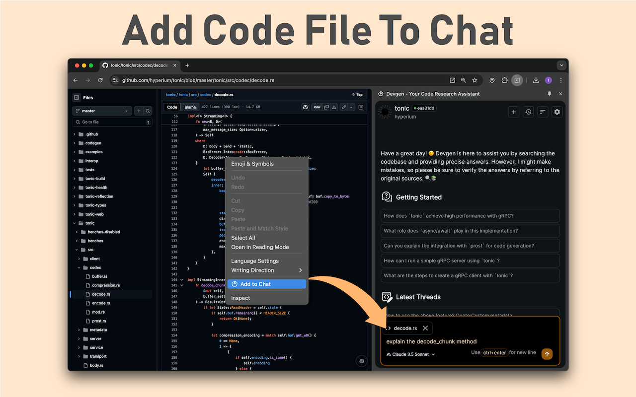
Task: Open file search in the Files panel
Action: [148, 111]
